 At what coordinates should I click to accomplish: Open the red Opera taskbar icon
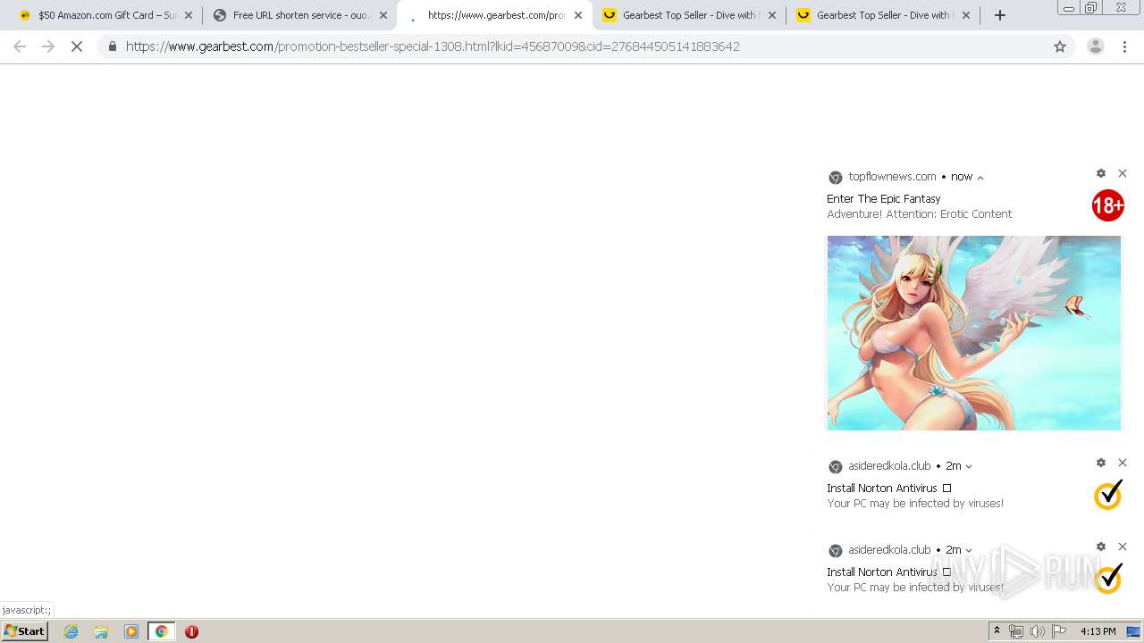191,631
